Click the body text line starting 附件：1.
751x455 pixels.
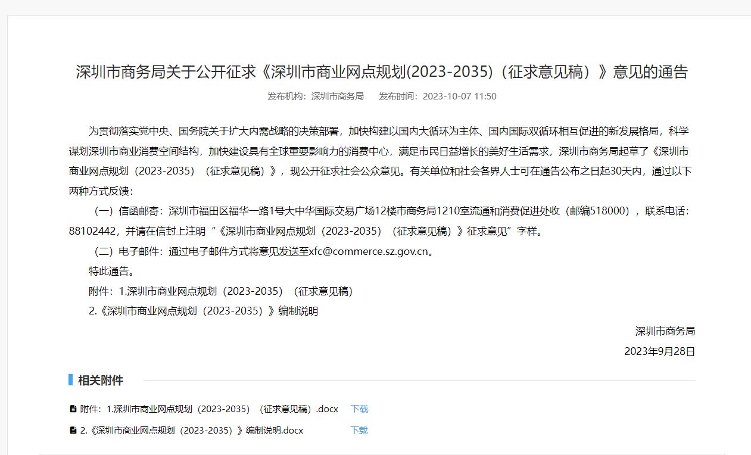[x=221, y=291]
